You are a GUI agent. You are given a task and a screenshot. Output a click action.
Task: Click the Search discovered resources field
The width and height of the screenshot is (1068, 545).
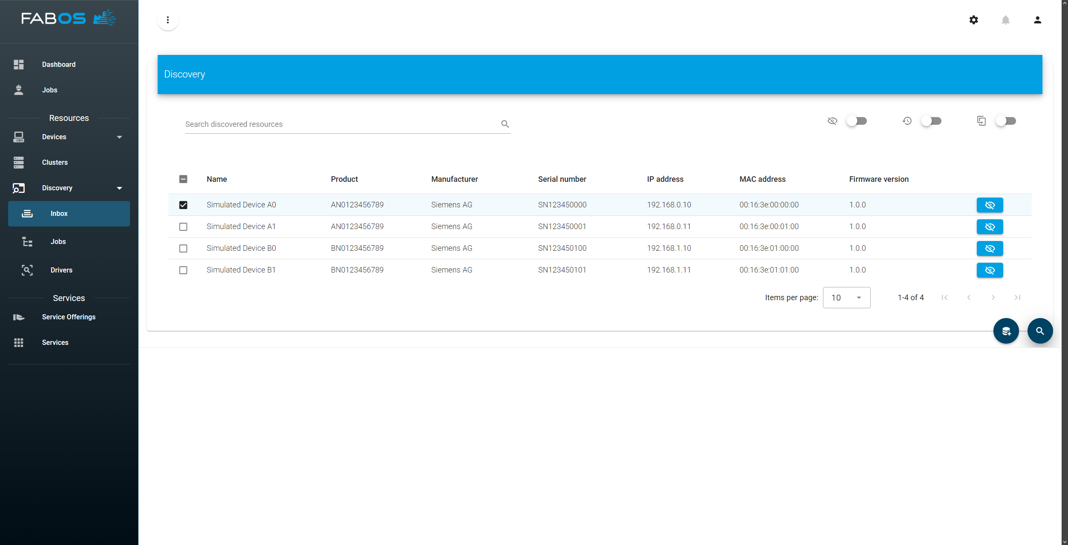[341, 124]
